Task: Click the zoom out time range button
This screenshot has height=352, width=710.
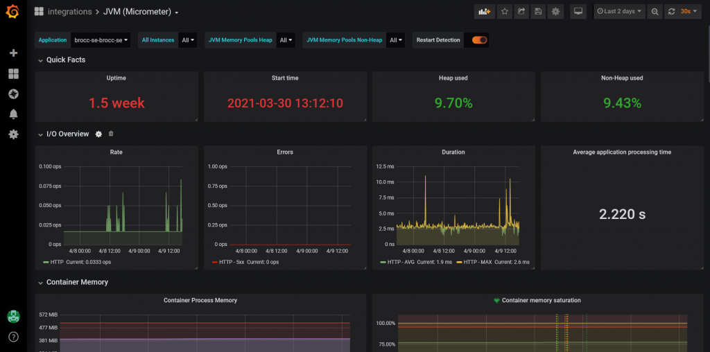Action: [x=655, y=12]
